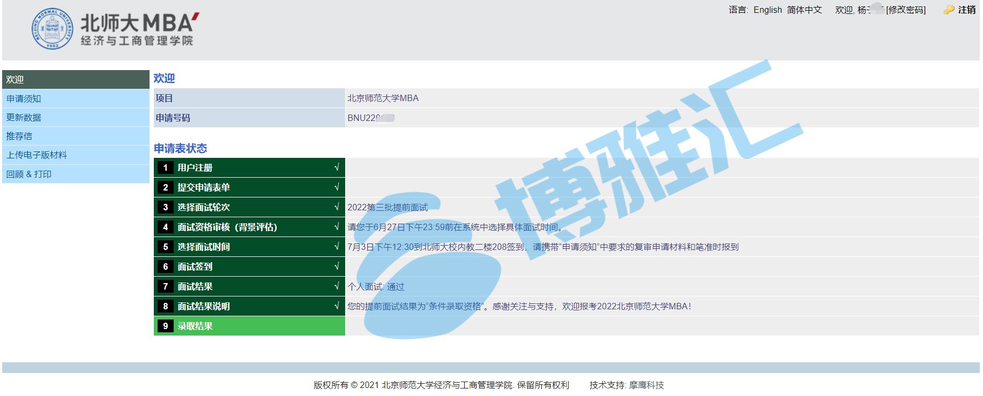Open 回顾 & 打印 from the sidebar
The height and width of the screenshot is (396, 983).
[x=76, y=174]
